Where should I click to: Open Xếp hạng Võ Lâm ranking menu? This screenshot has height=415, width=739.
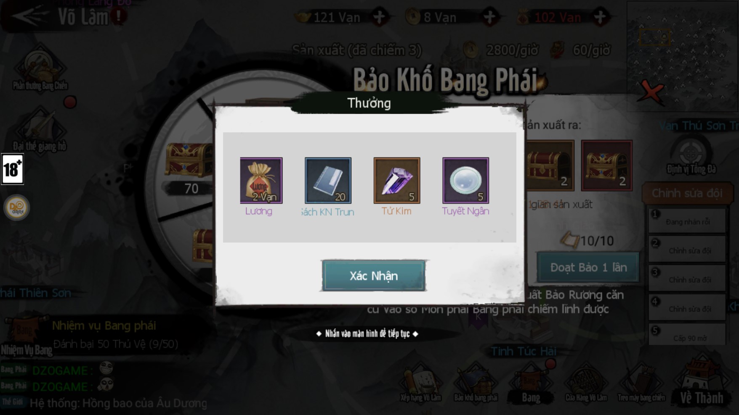tap(420, 384)
